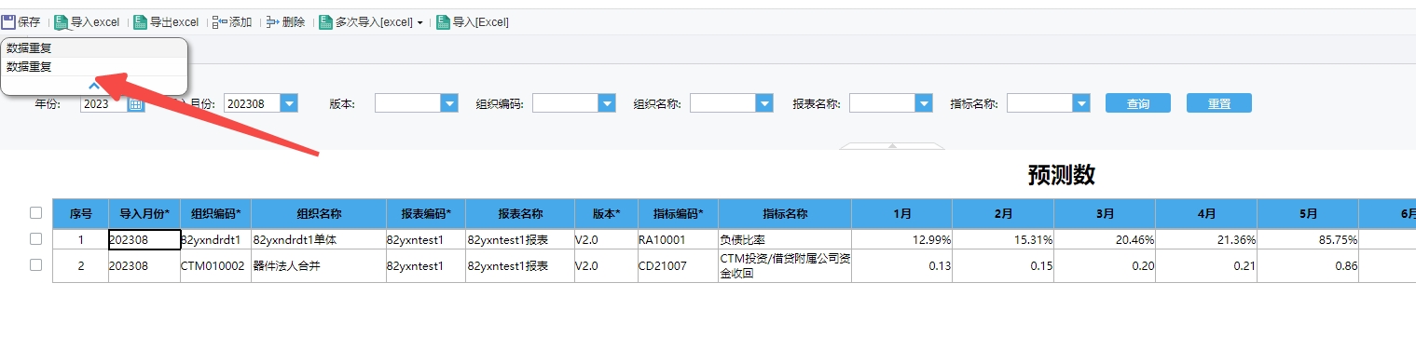Viewport: 1416px width, 364px height.
Task: Select the 0.15 cell in row 2
Action: click(x=1003, y=265)
